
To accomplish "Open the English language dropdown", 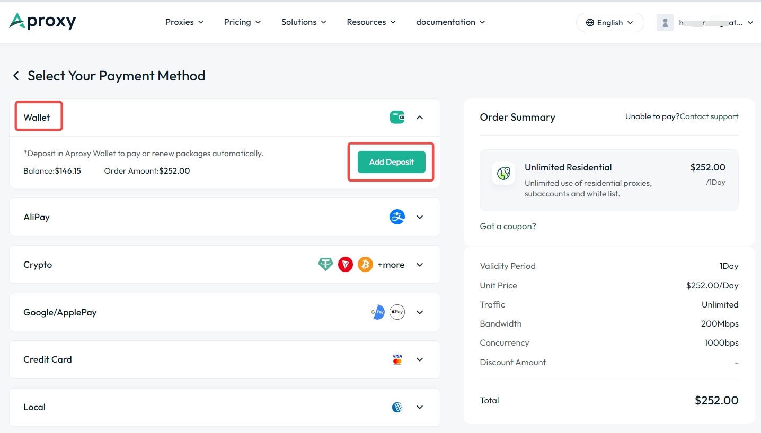I will point(610,22).
